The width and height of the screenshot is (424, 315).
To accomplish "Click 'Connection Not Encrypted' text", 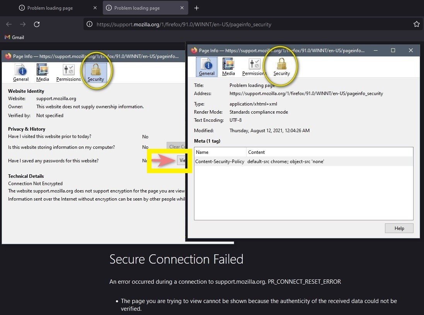I will (x=35, y=183).
